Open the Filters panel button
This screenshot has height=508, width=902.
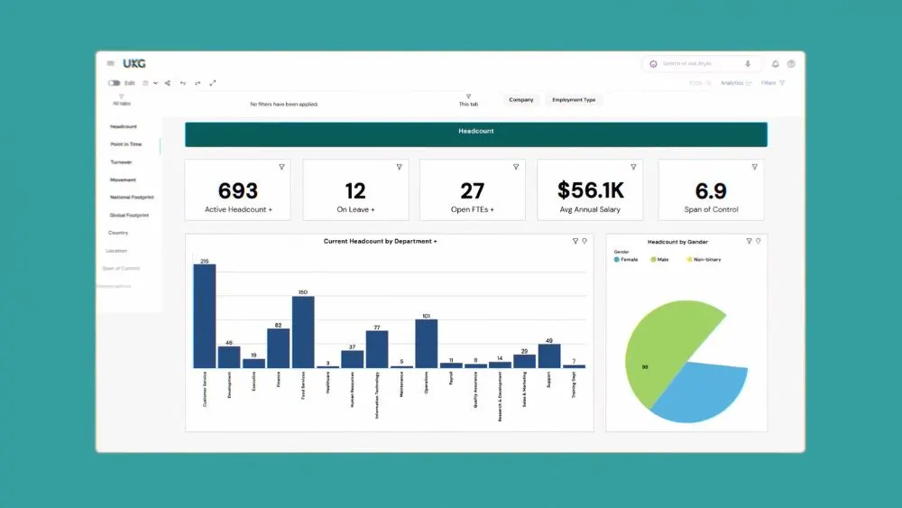coord(773,83)
